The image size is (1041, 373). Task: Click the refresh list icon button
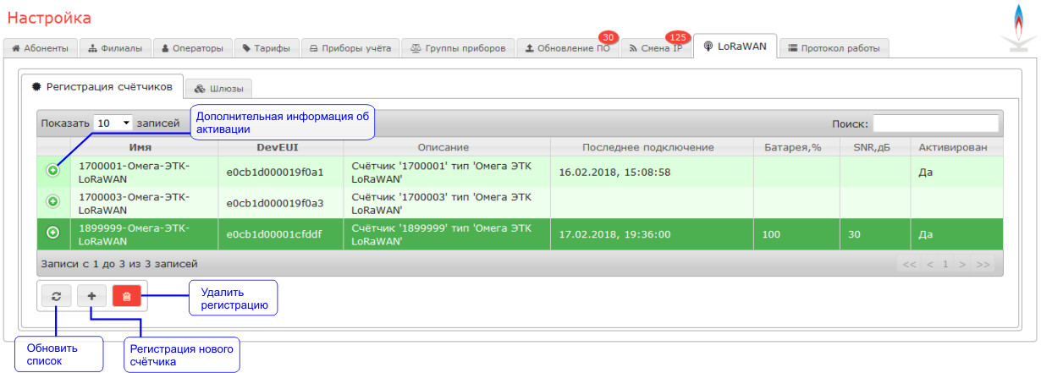56,297
